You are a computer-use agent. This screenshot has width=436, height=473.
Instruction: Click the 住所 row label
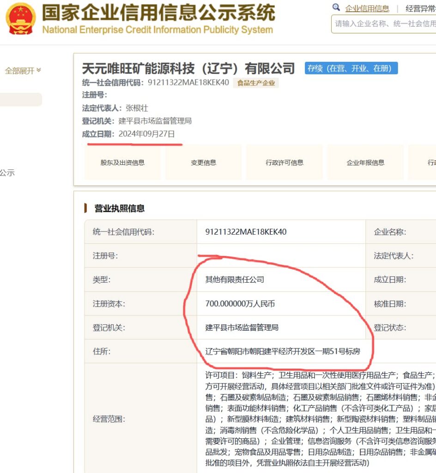102,351
